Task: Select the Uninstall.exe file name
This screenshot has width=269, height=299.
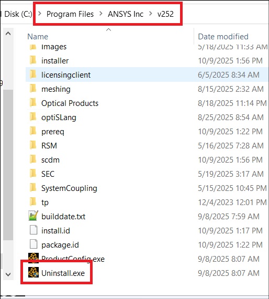Action: tap(63, 273)
